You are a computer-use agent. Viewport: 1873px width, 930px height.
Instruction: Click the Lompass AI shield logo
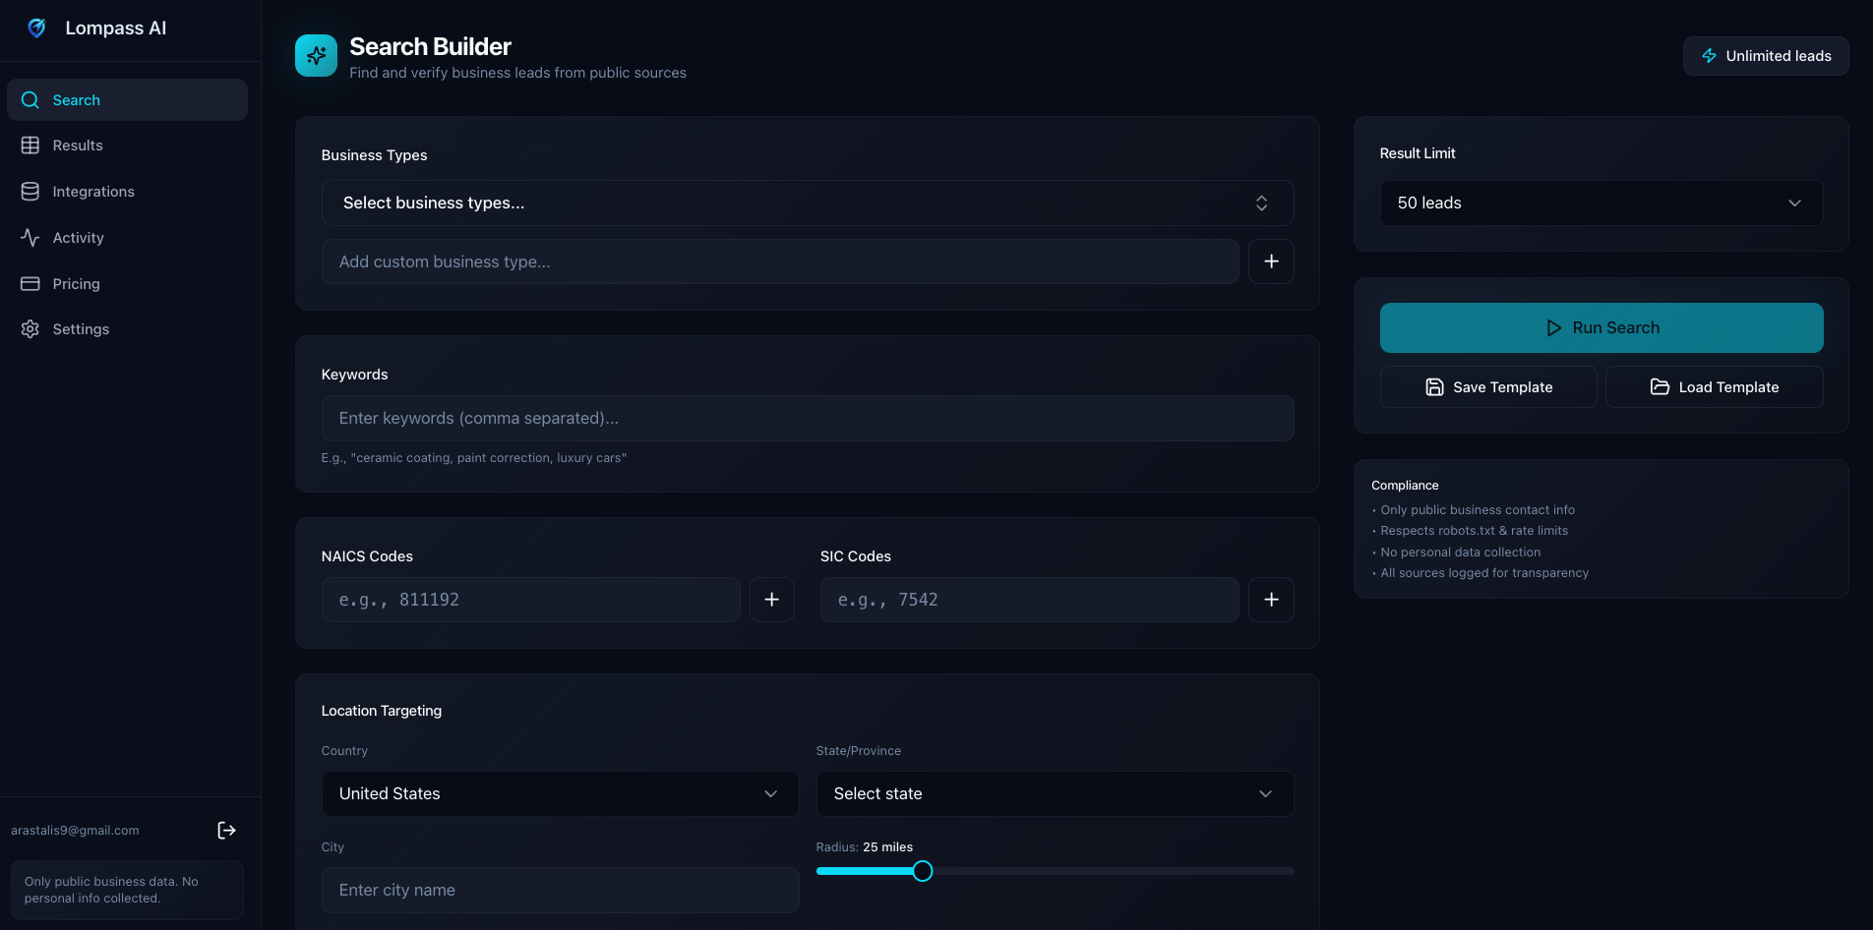click(x=36, y=28)
